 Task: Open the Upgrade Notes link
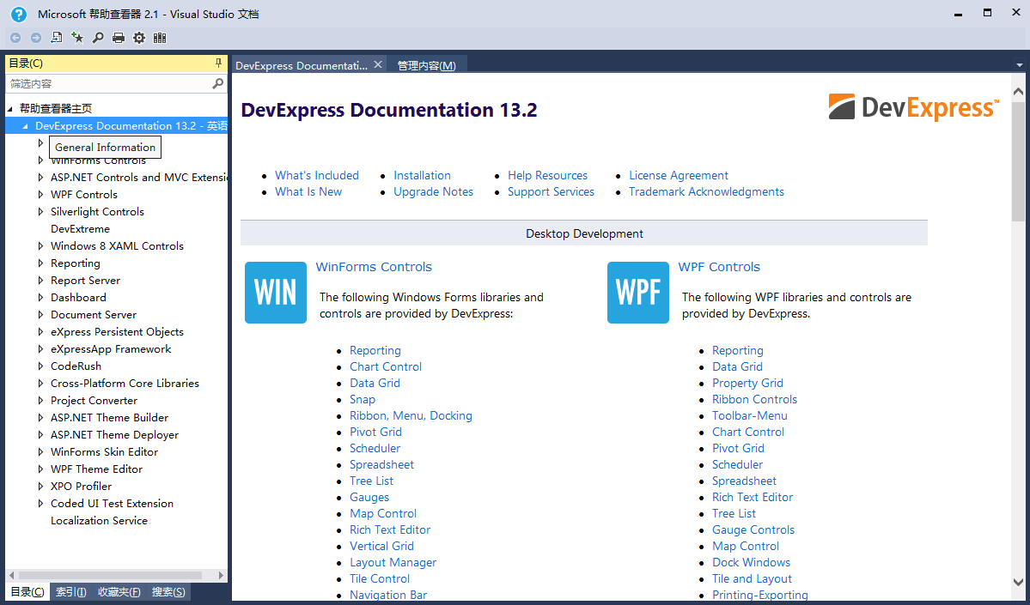tap(433, 191)
